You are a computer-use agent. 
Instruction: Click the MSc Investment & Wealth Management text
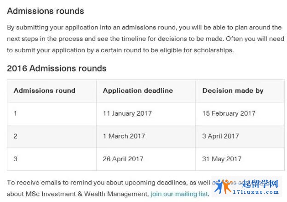[86, 194]
